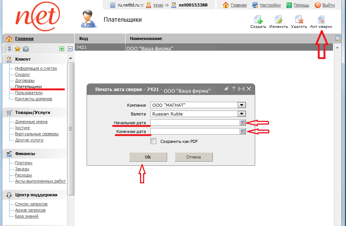This screenshot has width=346, height=226.
Task: Click the question mark help icon in dialog
Action: pyautogui.click(x=234, y=89)
